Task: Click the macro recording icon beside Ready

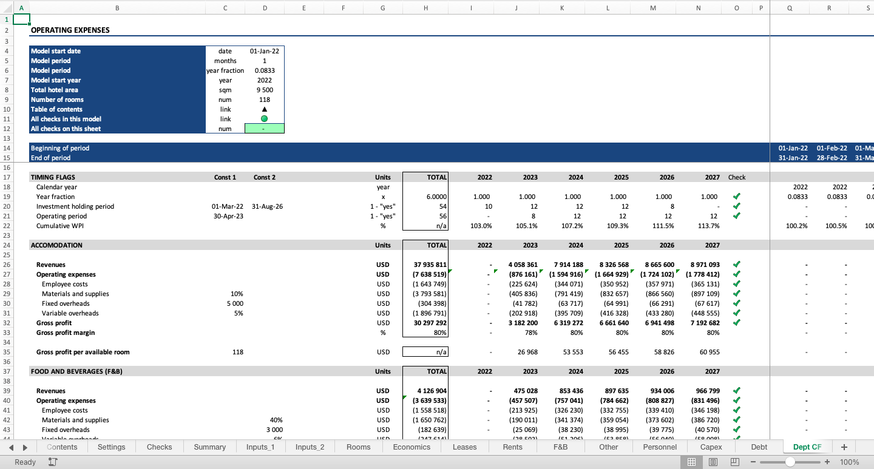Action: 52,462
